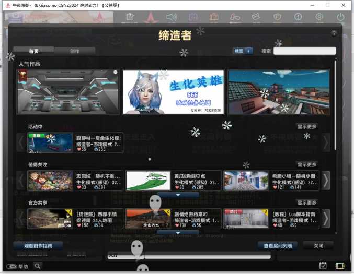Click the settings gear icon in top bar
The width and height of the screenshot is (354, 274).
click(x=319, y=17)
